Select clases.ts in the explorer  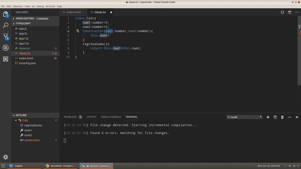tap(35, 54)
